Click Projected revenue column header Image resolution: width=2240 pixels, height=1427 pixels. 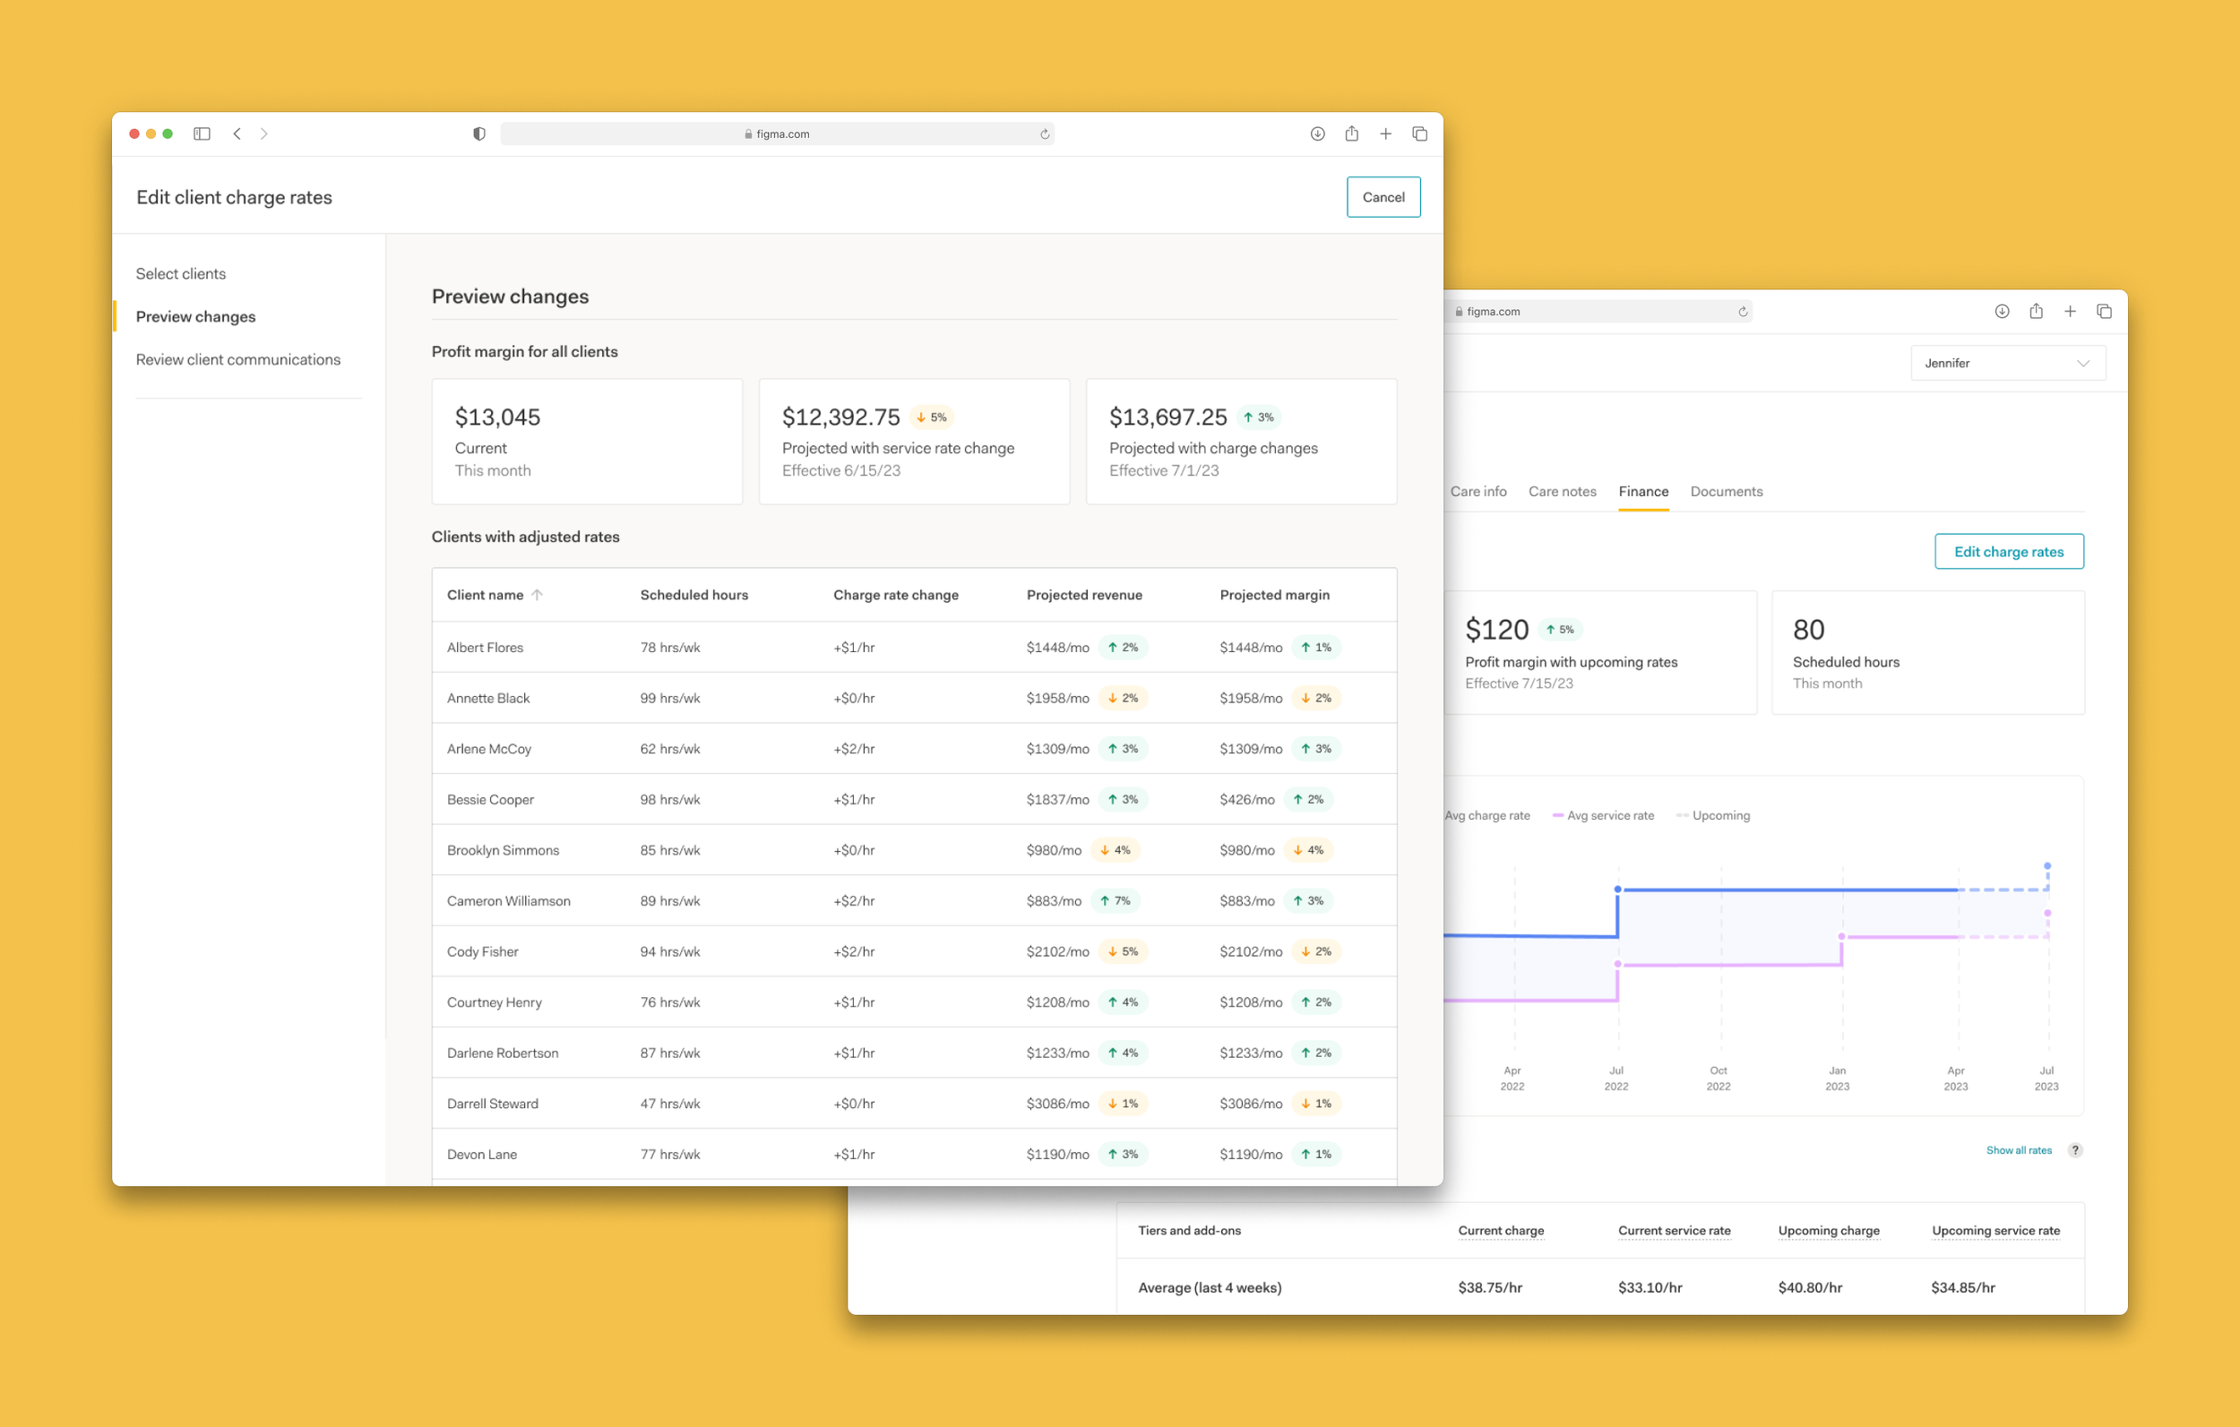(1084, 596)
